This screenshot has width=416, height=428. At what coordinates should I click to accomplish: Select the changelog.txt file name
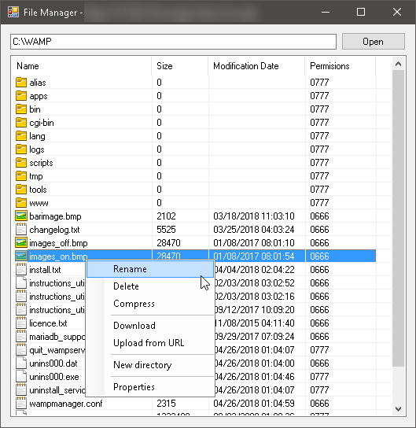(54, 230)
